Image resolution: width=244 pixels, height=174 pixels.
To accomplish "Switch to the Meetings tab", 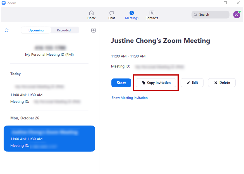I will 131,15.
